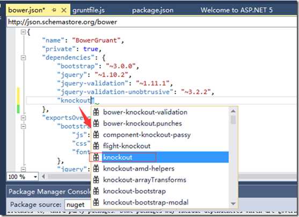Click package icon beside component-knockout-passy
Viewport: 299px width, 217px height.
(x=96, y=135)
